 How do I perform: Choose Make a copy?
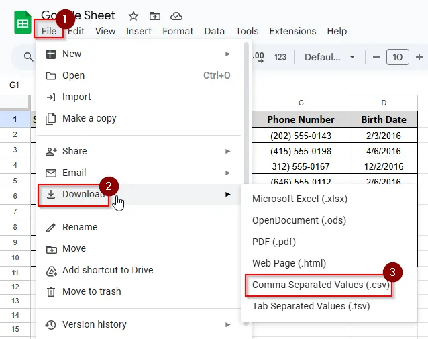point(138,118)
